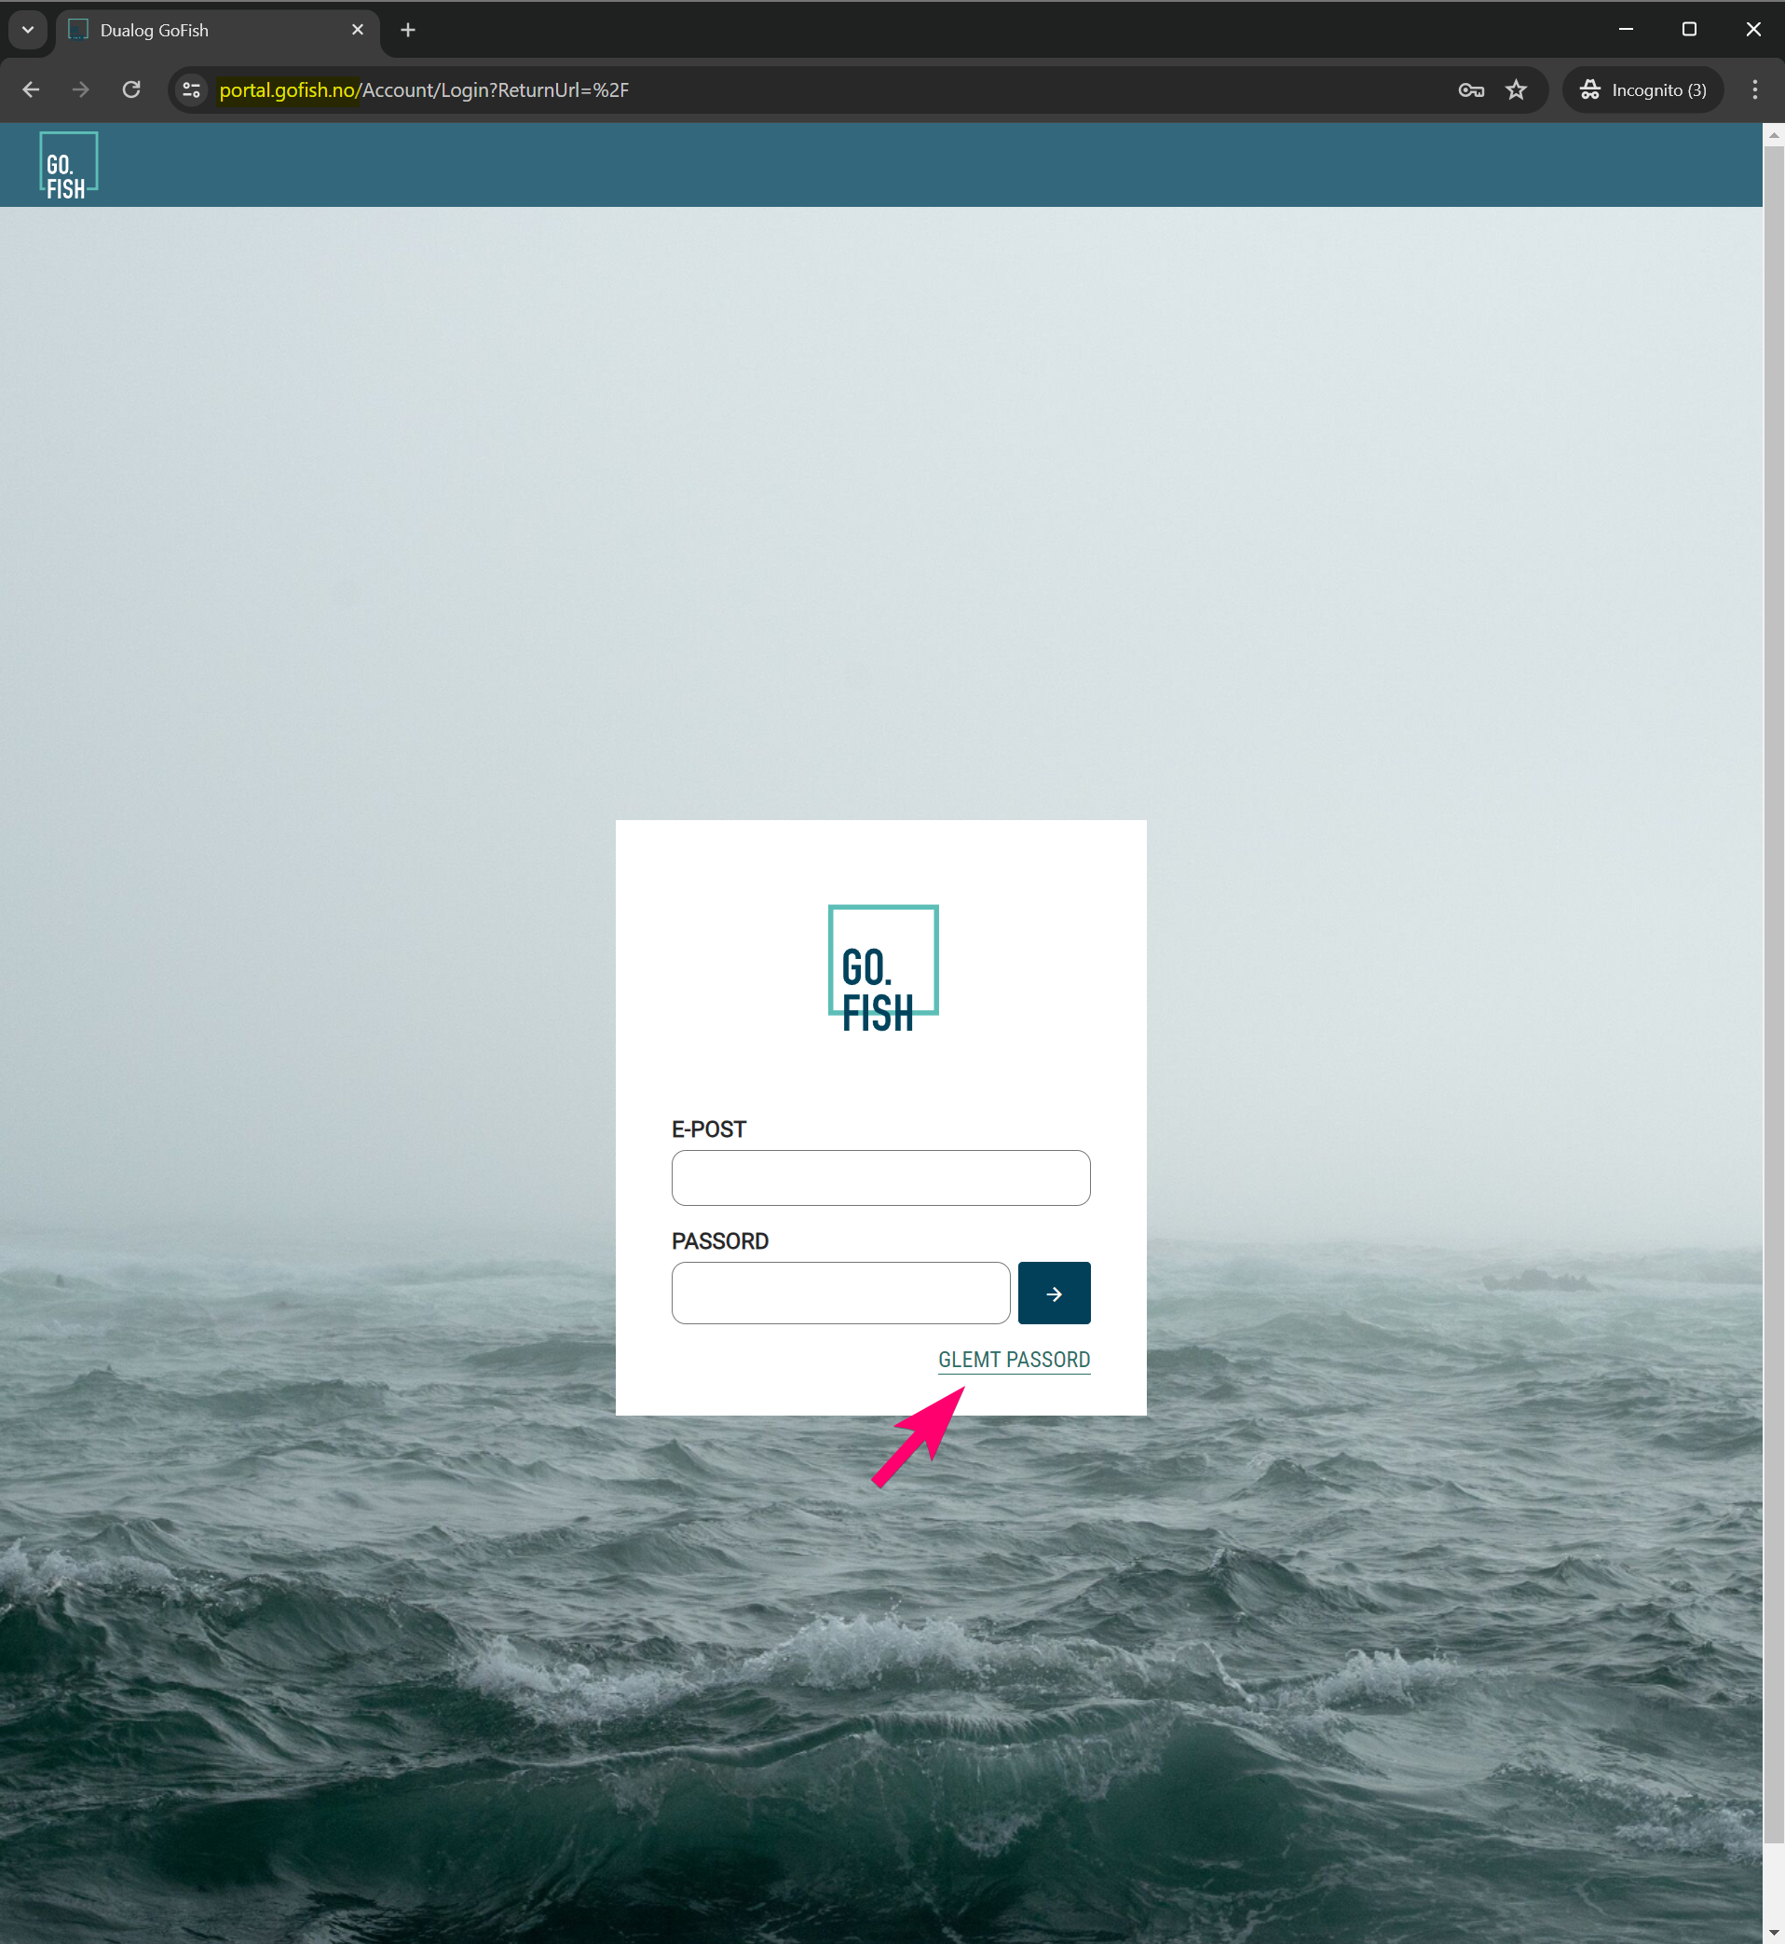Reload the page with the refresh icon
The width and height of the screenshot is (1785, 1944).
tap(131, 89)
